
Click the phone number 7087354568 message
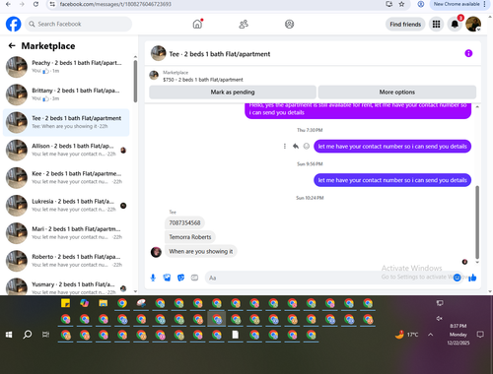click(184, 222)
